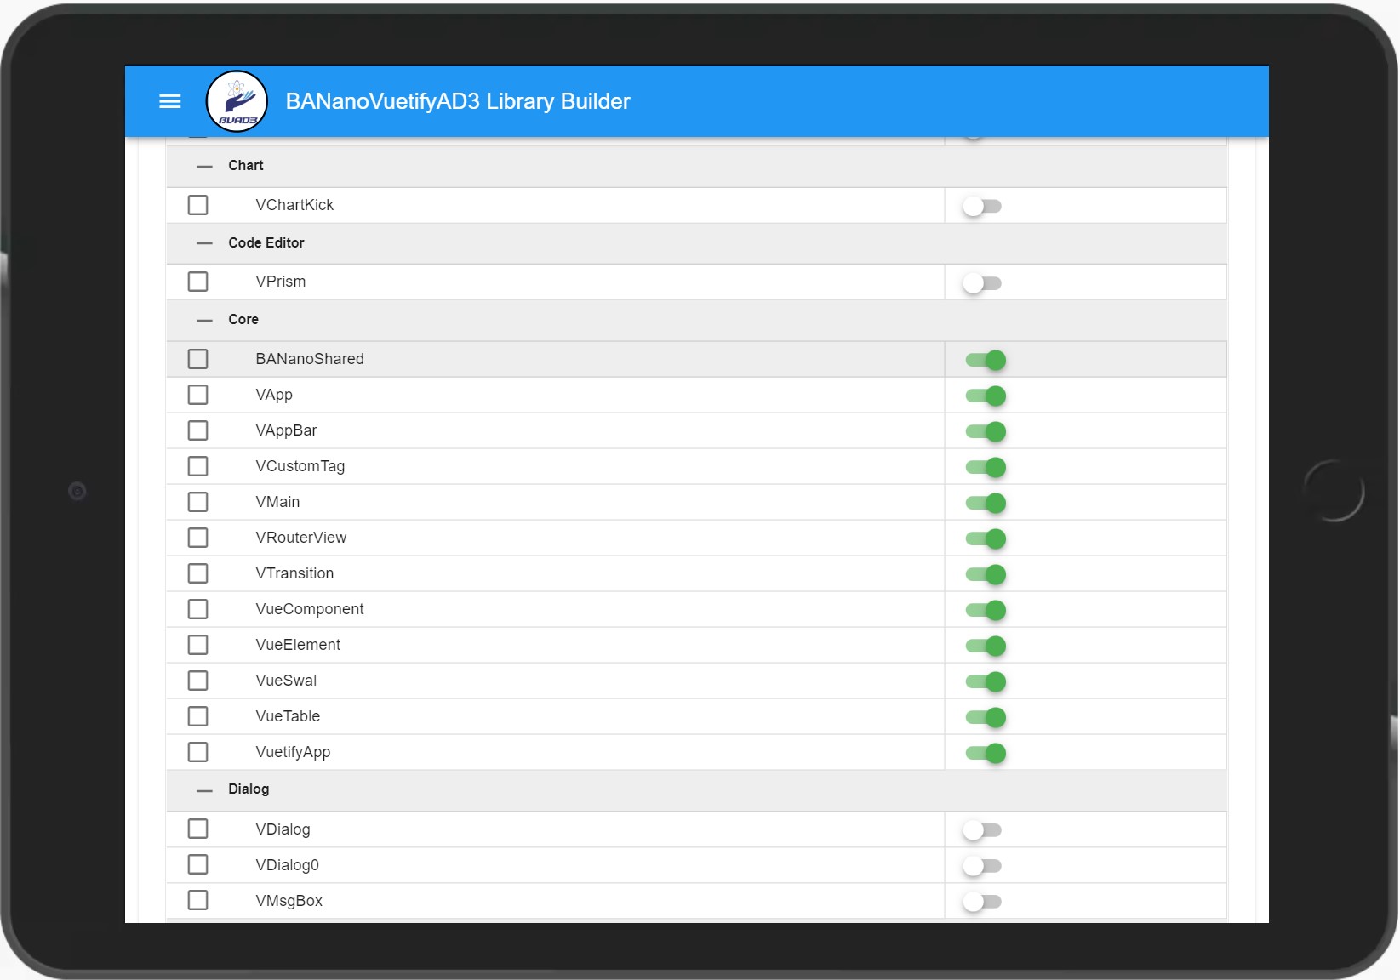Select the VueSwal row

(x=553, y=681)
